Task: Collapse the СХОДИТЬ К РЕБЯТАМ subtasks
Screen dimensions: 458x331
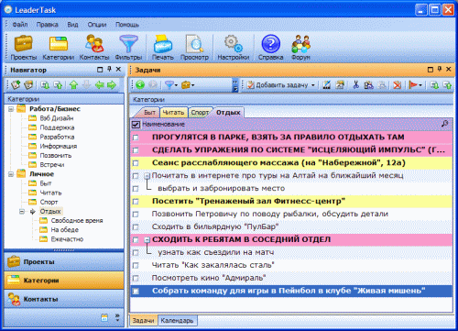Action: click(x=147, y=240)
